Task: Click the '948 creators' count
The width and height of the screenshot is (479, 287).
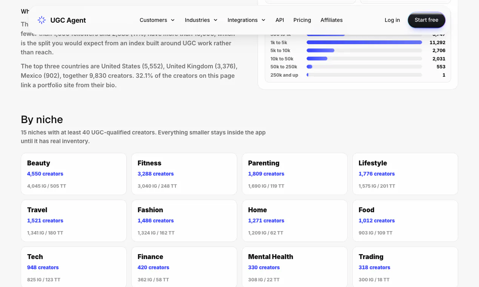Action: pos(43,267)
